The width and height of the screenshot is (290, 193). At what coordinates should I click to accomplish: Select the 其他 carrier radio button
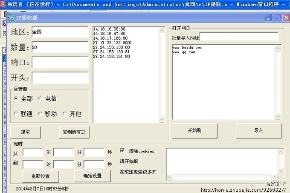[x=64, y=114]
